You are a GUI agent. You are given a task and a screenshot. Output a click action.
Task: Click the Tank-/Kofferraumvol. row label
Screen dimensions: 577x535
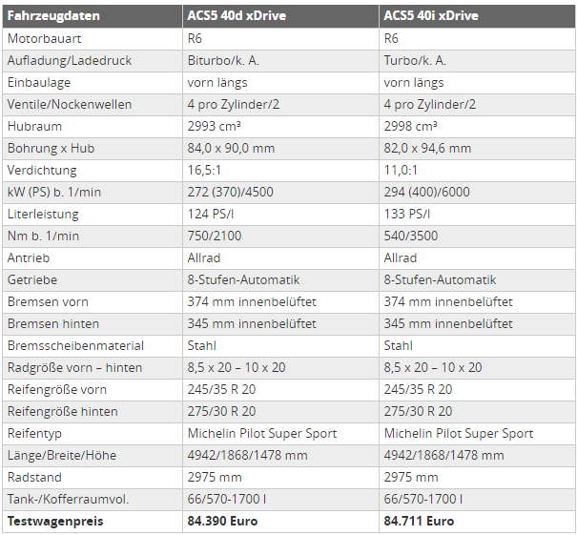click(x=68, y=500)
